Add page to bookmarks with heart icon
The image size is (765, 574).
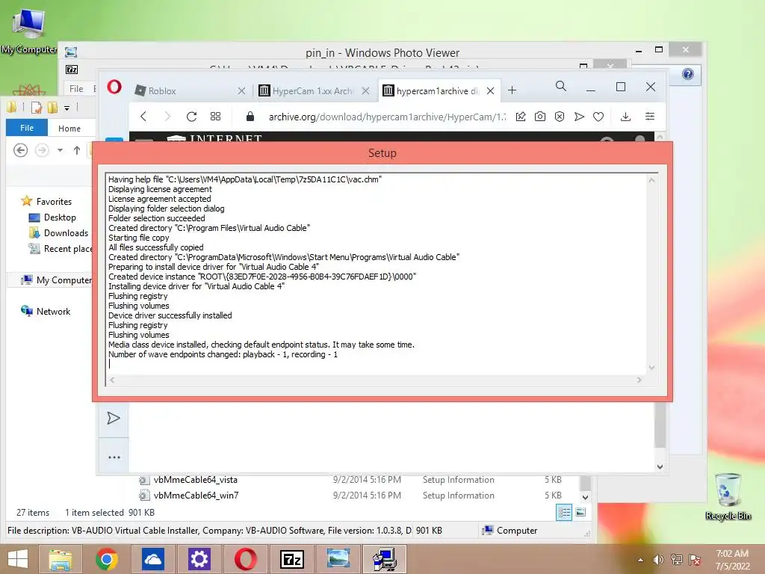coord(598,117)
